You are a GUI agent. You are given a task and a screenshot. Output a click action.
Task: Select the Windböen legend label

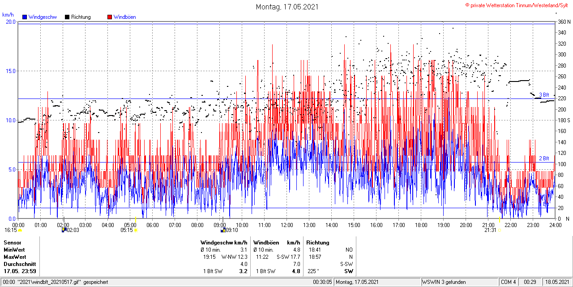125,17
